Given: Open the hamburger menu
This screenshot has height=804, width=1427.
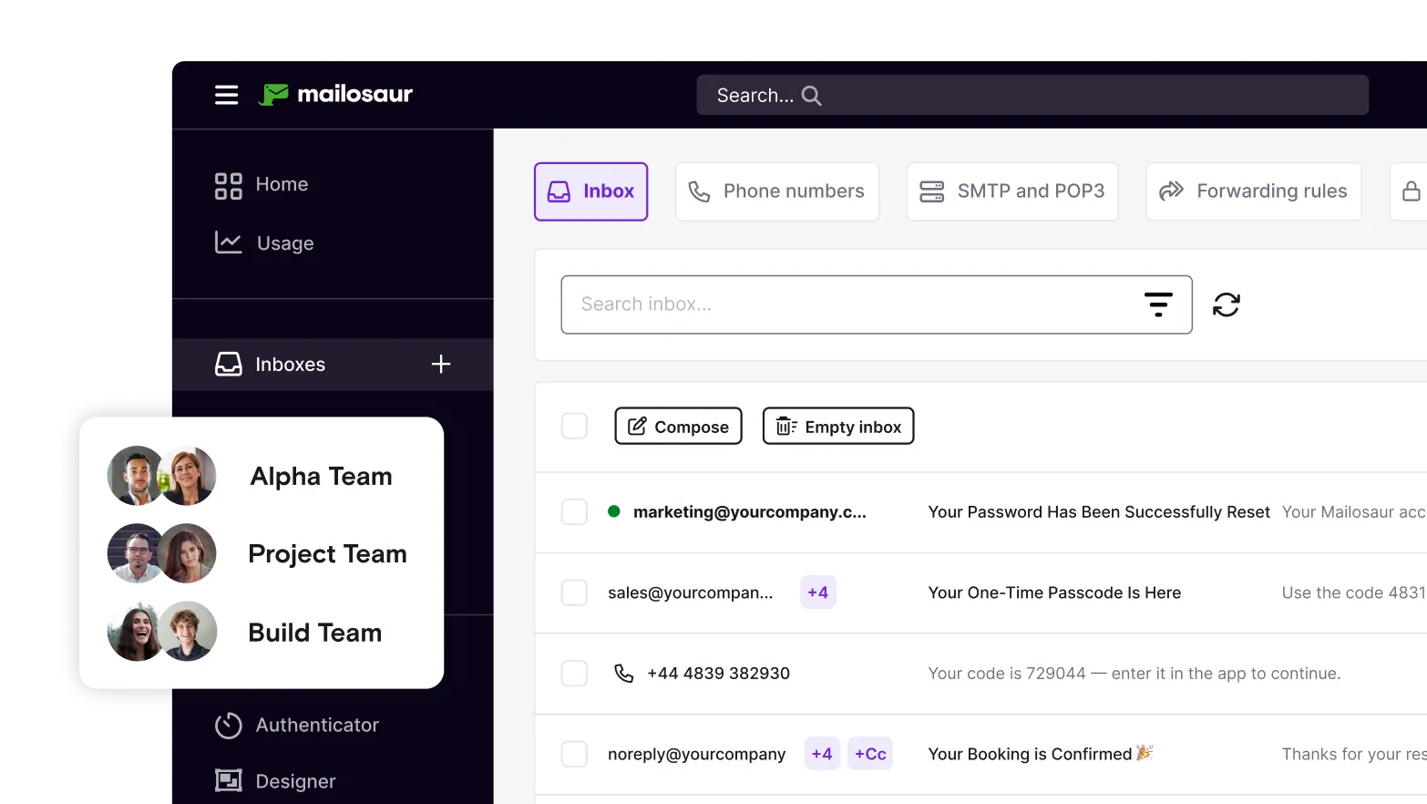Looking at the screenshot, I should pos(226,94).
